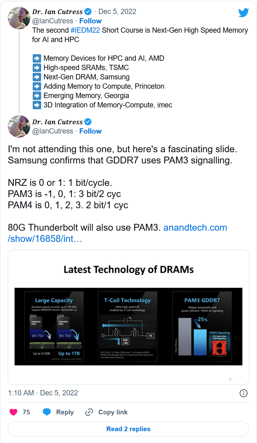Click the Dec 5, 2022 date at top
This screenshot has height=443, width=257.
coord(117,12)
